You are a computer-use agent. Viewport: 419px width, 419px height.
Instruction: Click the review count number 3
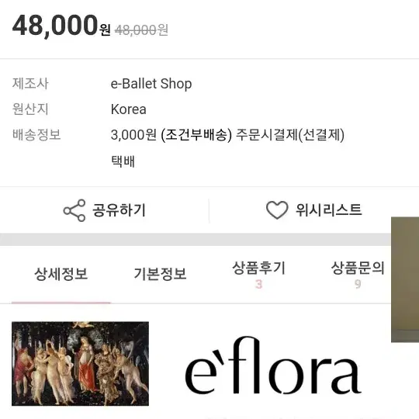258,284
